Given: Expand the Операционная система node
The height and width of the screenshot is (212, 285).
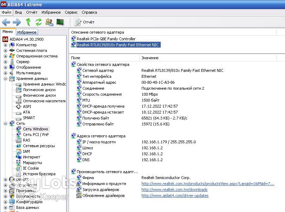Looking at the screenshot, I should pos(5,56).
